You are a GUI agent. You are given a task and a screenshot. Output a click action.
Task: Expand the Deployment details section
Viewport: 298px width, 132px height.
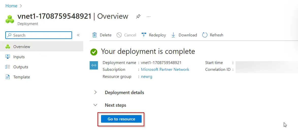[95, 92]
